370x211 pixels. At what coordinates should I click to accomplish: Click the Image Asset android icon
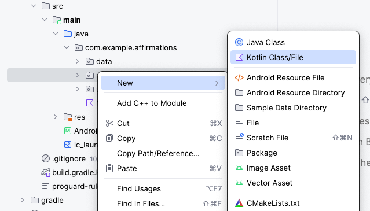(239, 168)
